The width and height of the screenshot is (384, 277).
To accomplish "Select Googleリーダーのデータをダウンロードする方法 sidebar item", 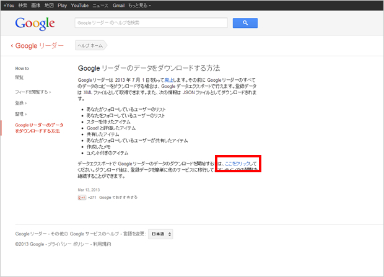I will click(x=39, y=128).
